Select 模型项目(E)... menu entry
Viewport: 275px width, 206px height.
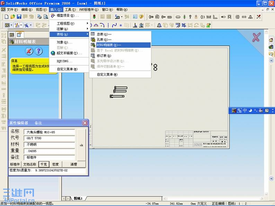pos(70,16)
